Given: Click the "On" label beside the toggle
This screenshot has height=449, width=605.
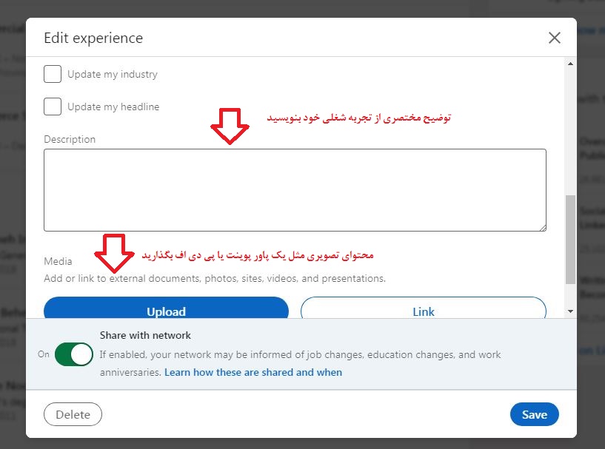Looking at the screenshot, I should coord(44,354).
